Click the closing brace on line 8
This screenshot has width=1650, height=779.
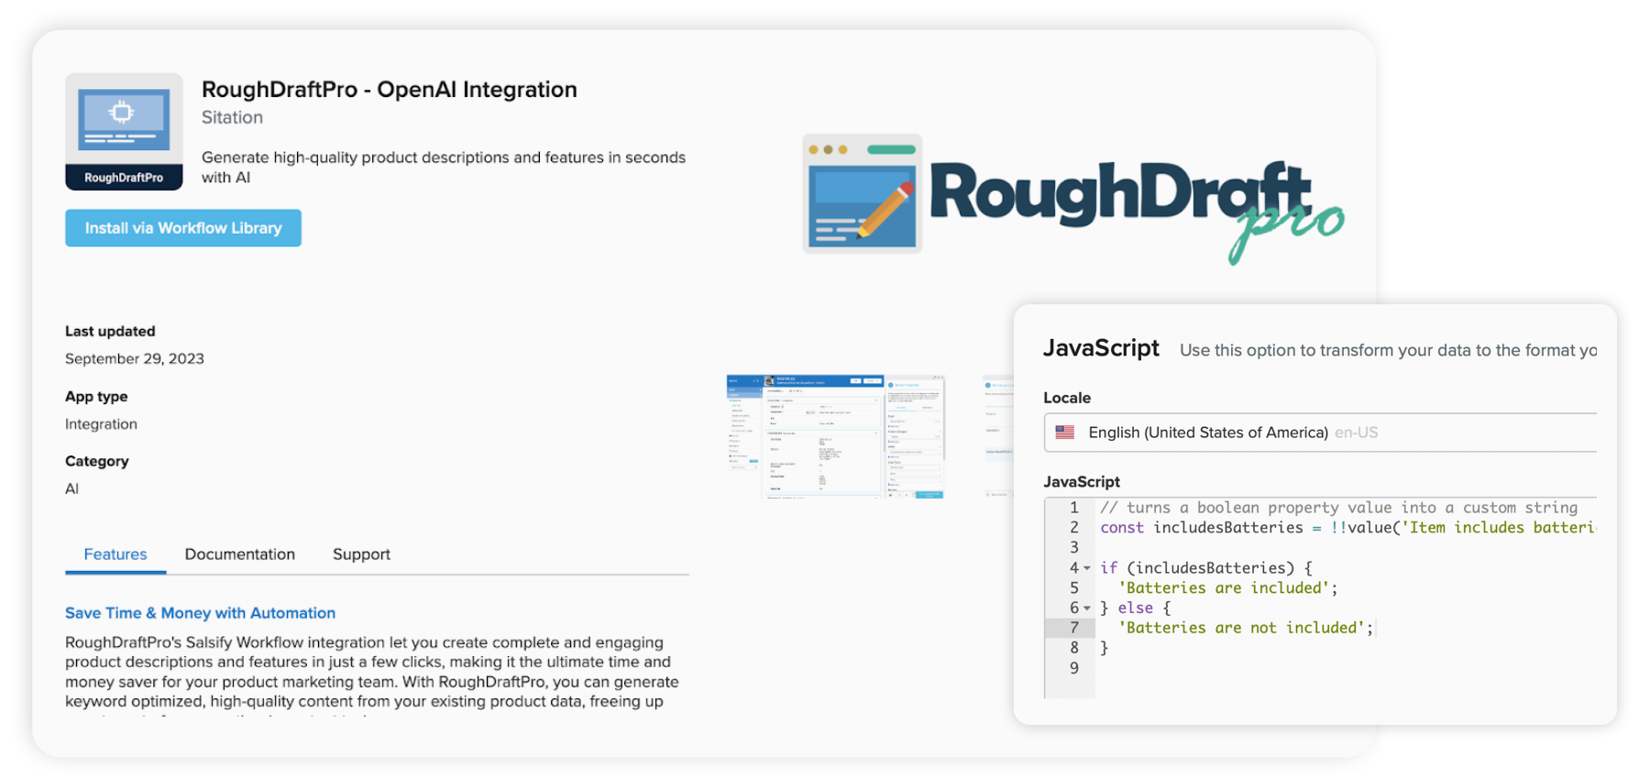click(x=1105, y=648)
